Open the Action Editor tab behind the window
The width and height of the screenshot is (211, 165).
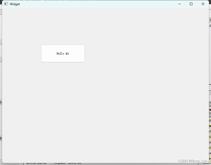(36, 163)
